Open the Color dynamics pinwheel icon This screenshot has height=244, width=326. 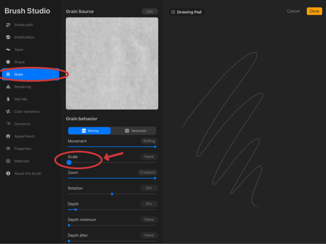(x=8, y=112)
